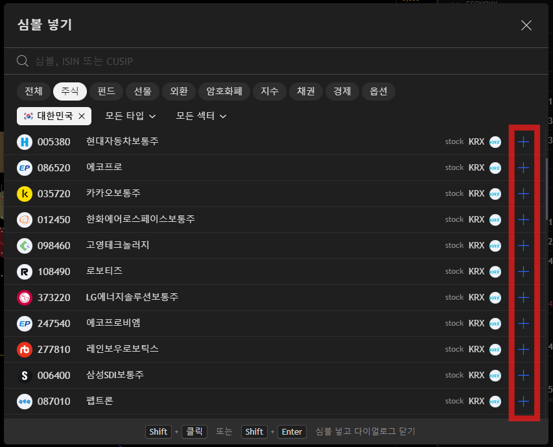553x447 pixels.
Task: Select the 로보티즈 row text
Action: pos(104,271)
